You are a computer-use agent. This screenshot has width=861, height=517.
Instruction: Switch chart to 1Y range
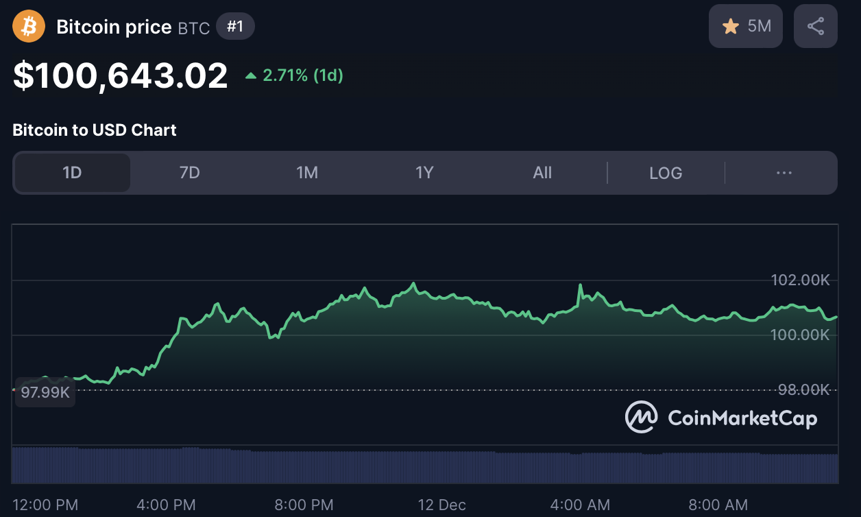click(425, 173)
